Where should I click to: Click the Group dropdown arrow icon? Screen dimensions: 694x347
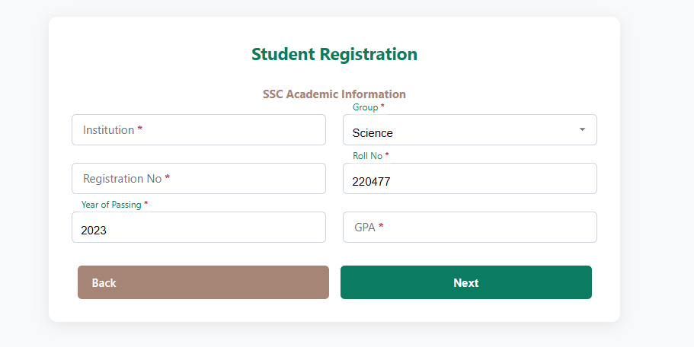[582, 129]
